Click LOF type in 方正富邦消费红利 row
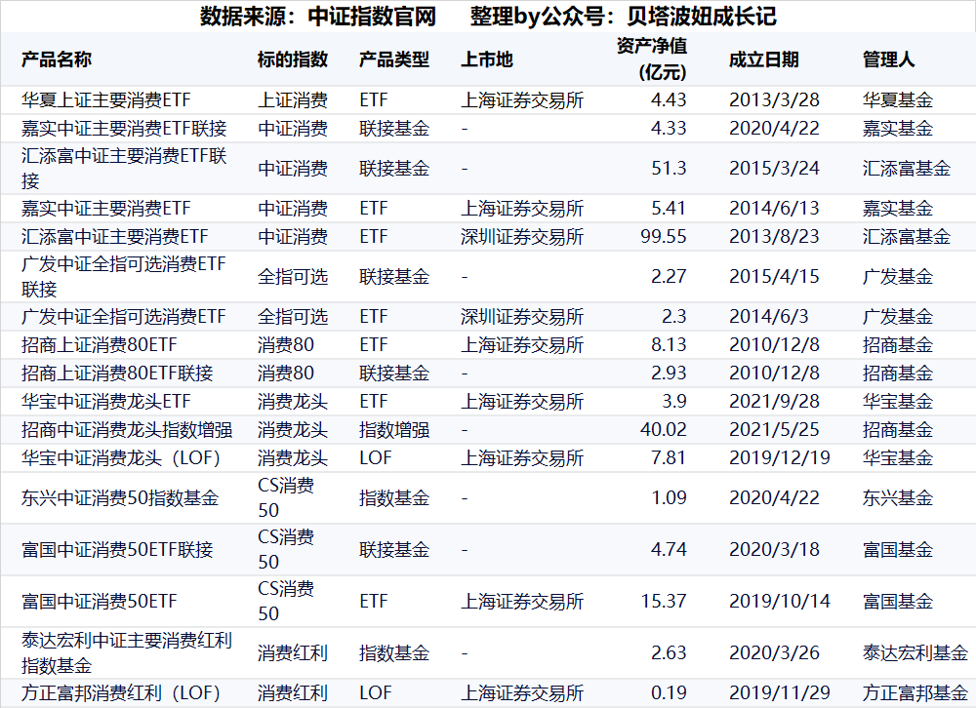Screen dimensions: 976x708 coord(376,692)
